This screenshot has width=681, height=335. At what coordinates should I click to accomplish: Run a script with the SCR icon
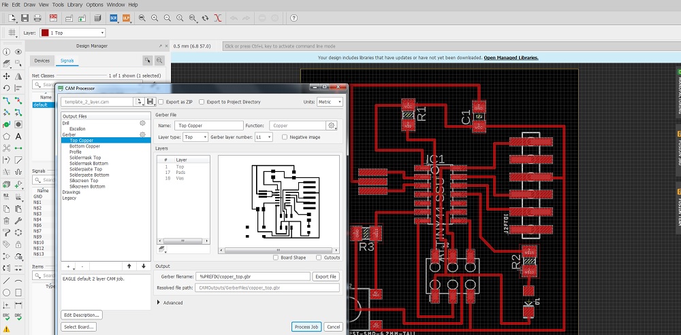coord(113,16)
